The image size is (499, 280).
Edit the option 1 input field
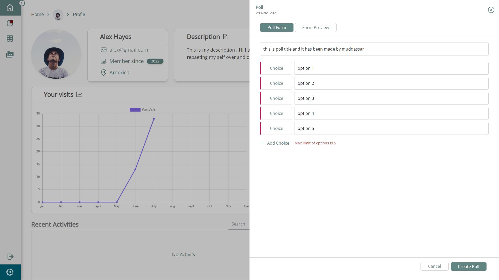391,68
